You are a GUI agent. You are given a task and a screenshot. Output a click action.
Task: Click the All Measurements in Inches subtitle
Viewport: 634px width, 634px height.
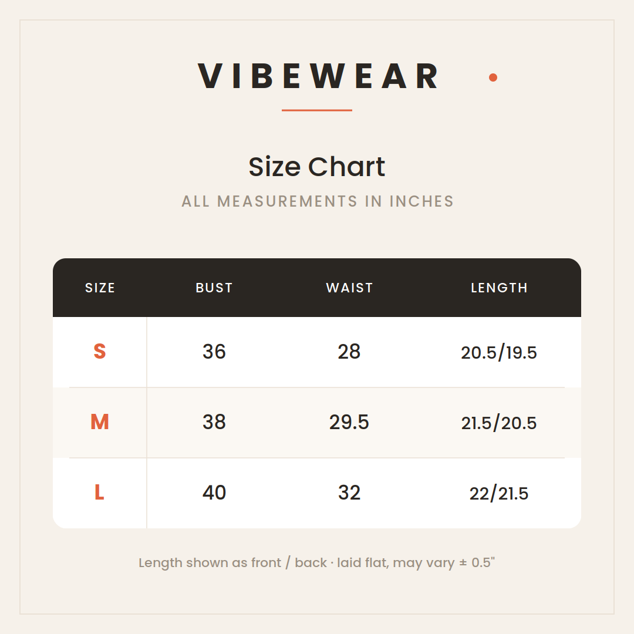(318, 201)
